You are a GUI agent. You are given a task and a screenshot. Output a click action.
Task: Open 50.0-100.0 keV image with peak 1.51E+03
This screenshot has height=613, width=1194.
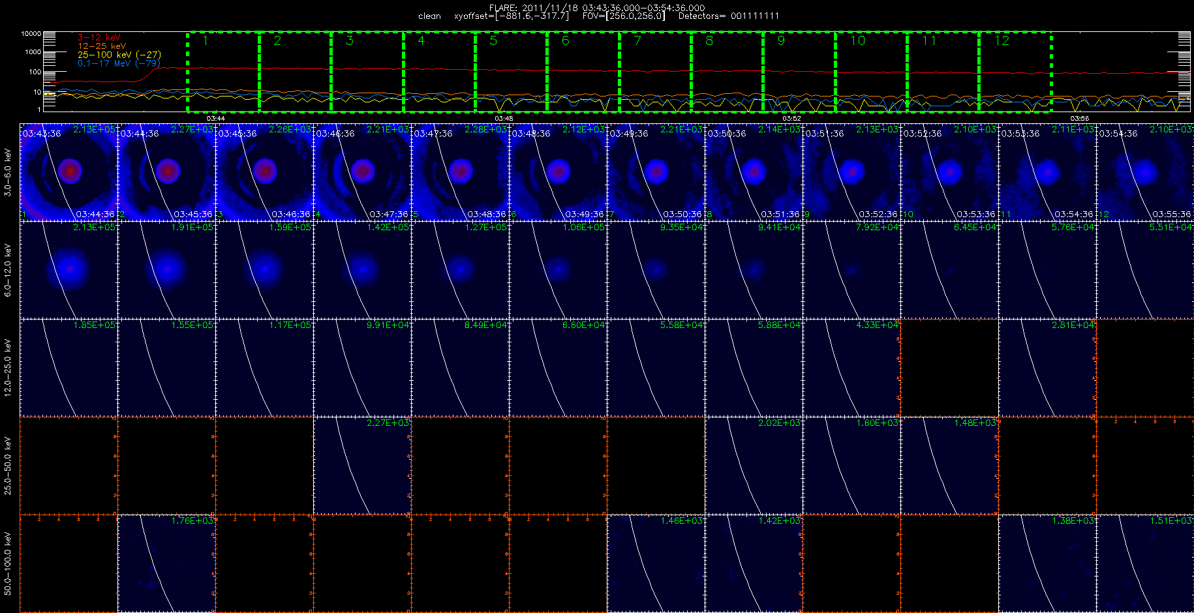pyautogui.click(x=1145, y=563)
